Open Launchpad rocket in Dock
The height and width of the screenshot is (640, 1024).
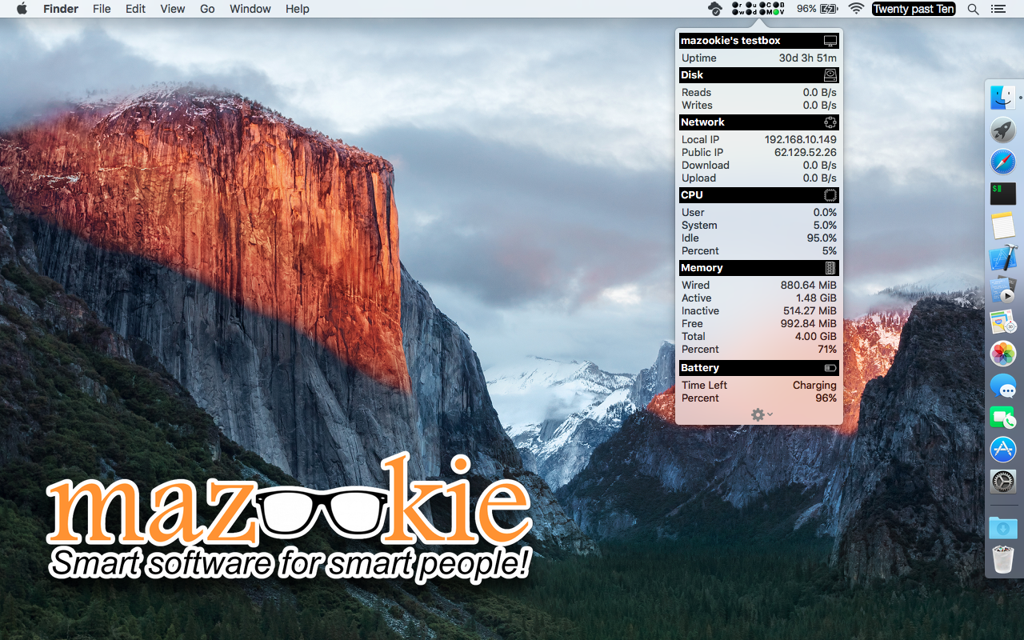pos(1002,130)
